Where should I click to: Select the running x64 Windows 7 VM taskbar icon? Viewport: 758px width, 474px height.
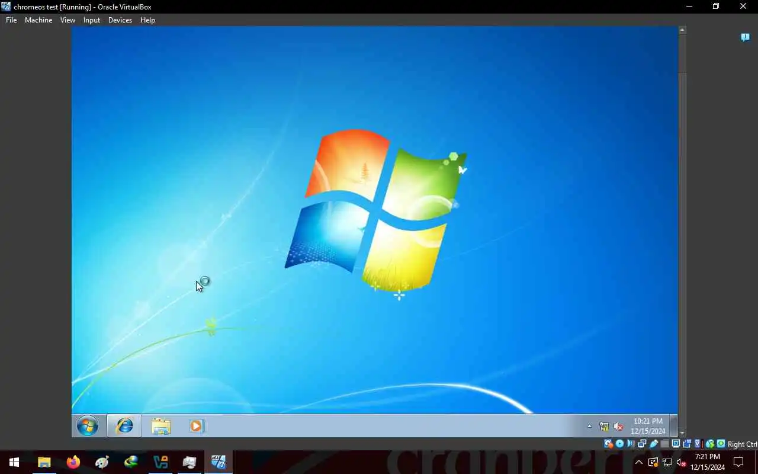[219, 462]
